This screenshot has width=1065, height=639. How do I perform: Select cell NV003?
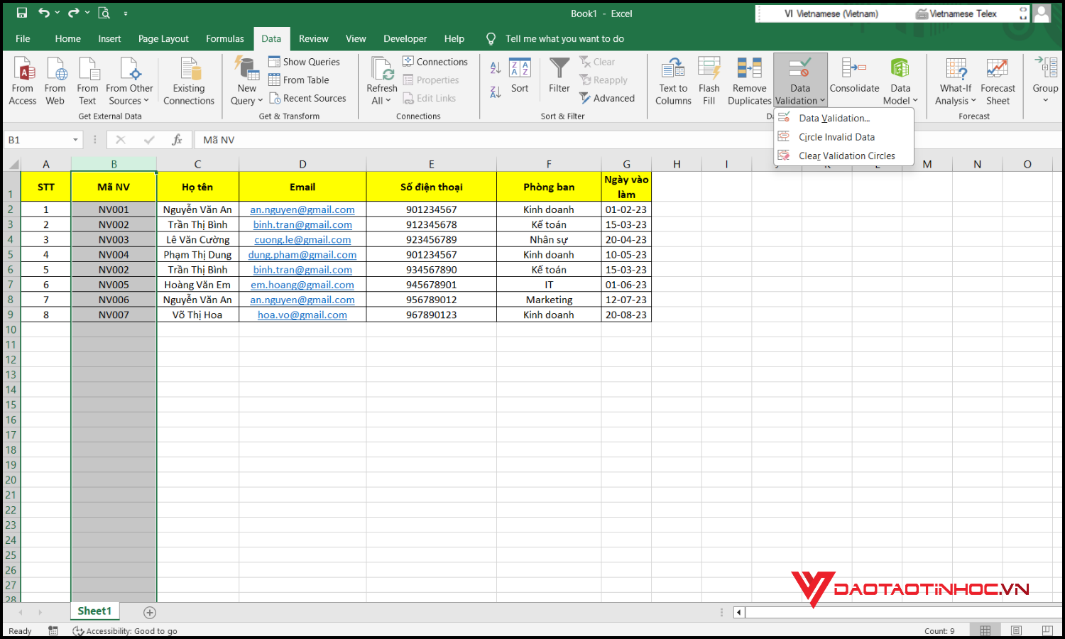point(114,240)
